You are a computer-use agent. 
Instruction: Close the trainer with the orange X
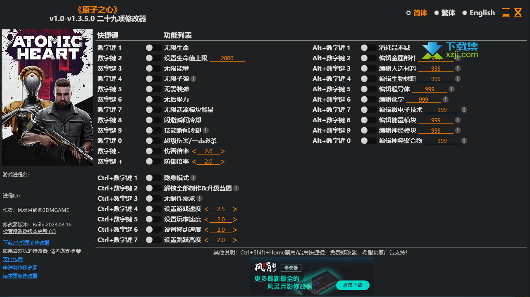pyautogui.click(x=518, y=12)
